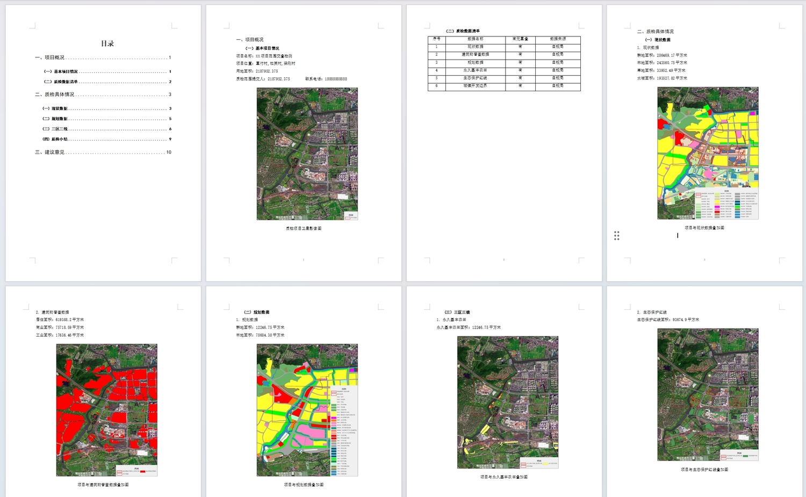Click the 2. 建筑物普查数据 subheading
The height and width of the screenshot is (497, 806).
pos(53,312)
